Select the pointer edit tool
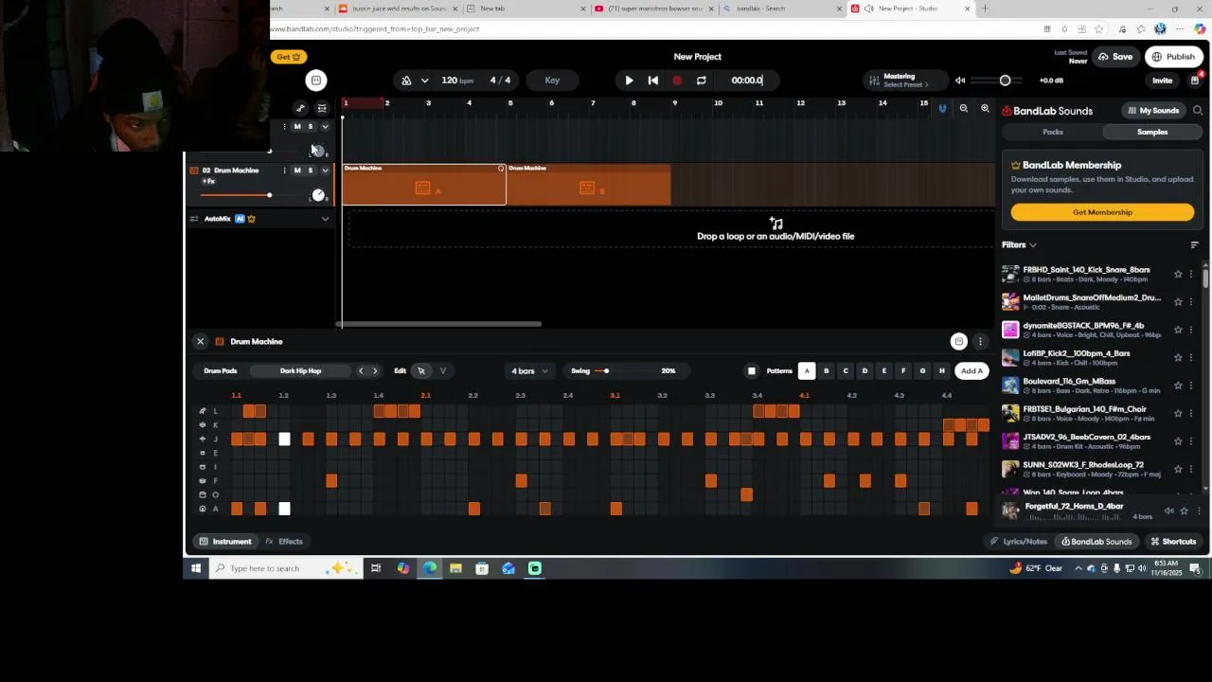This screenshot has width=1212, height=682. coord(421,370)
